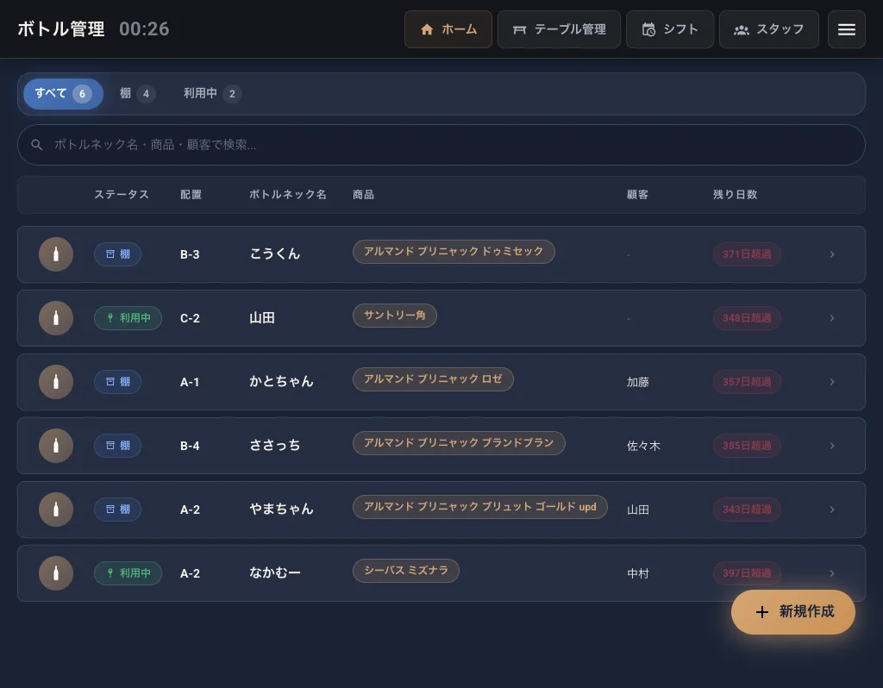The width and height of the screenshot is (883, 688).
Task: Click the アルマンド ブリニャック ブランドブラン tag
Action: click(x=459, y=443)
